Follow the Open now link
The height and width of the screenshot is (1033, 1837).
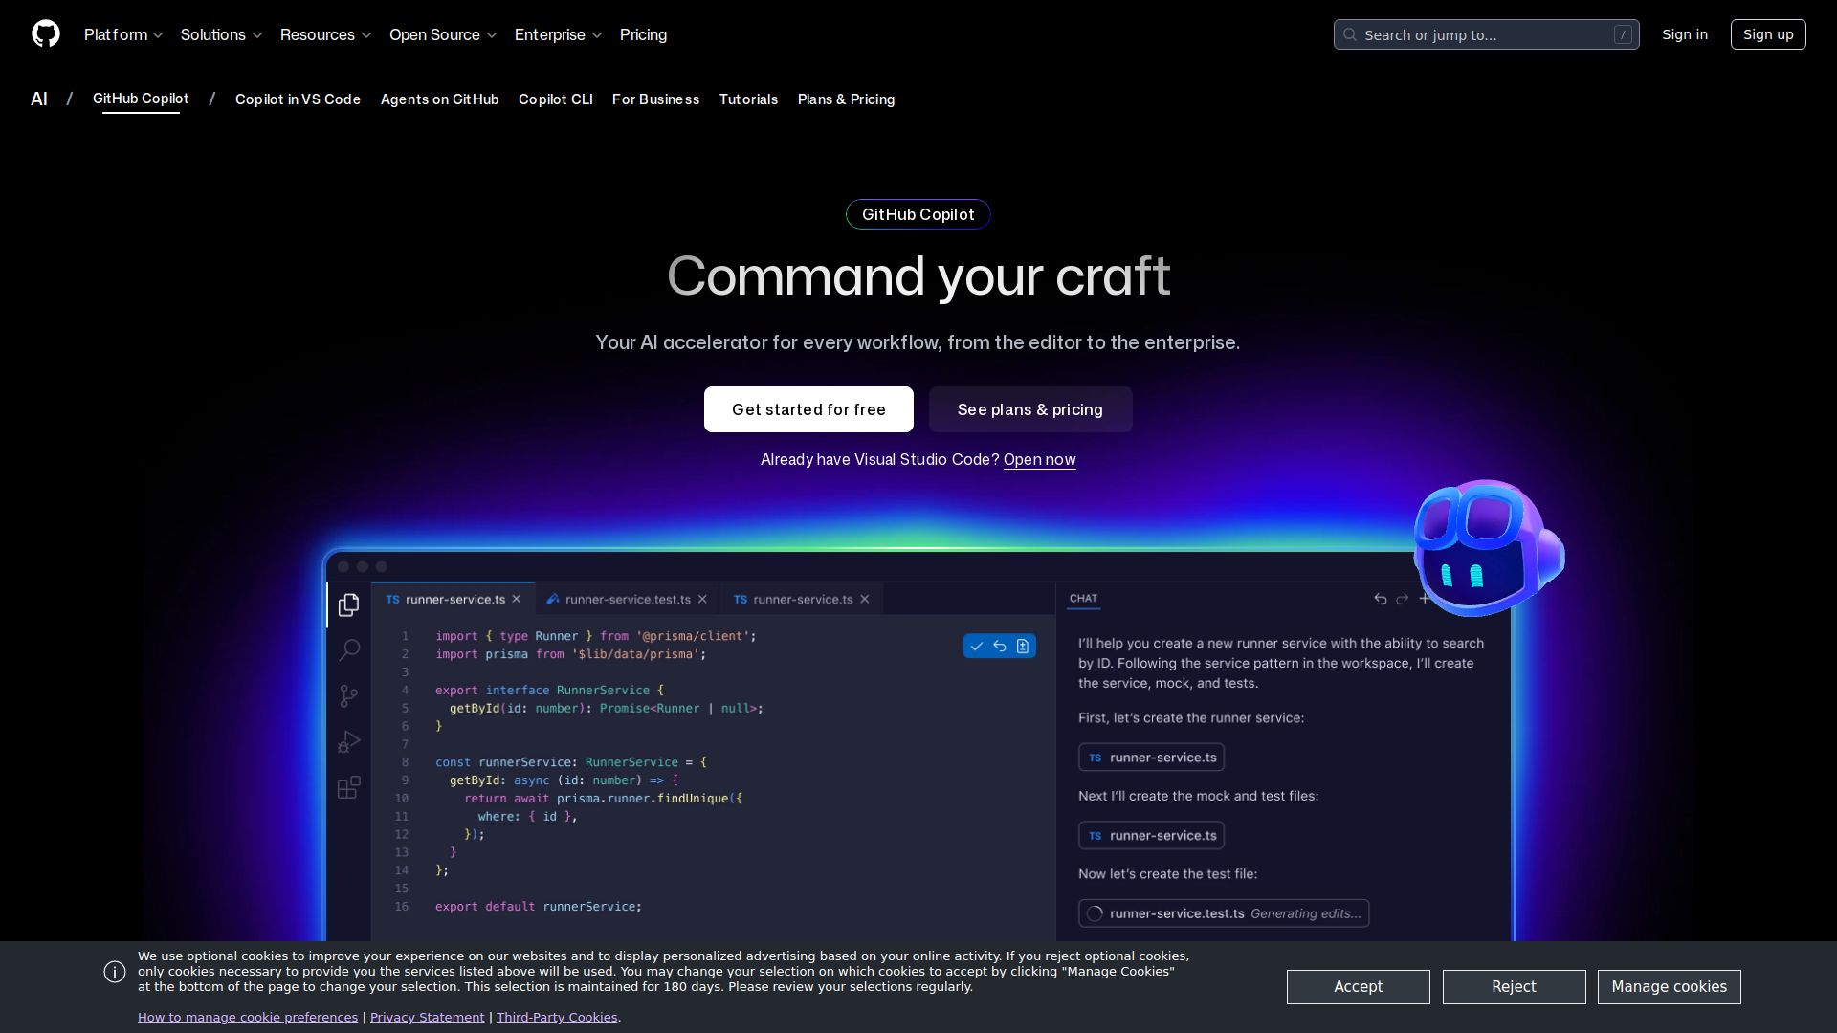1039,460
